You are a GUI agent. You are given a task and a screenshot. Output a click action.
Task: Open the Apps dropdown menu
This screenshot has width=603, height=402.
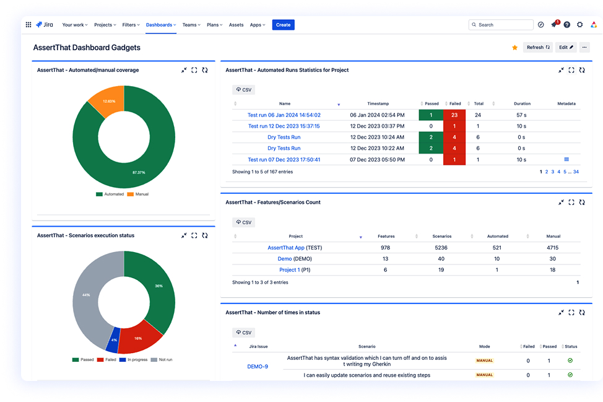[x=257, y=25]
